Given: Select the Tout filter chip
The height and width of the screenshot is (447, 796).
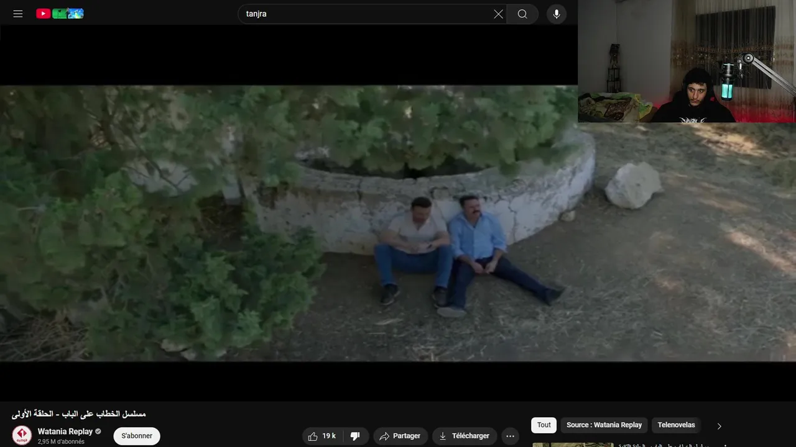Looking at the screenshot, I should click(x=544, y=425).
